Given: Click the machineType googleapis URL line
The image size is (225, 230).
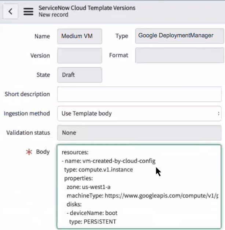Looking at the screenshot, I should (x=143, y=196).
